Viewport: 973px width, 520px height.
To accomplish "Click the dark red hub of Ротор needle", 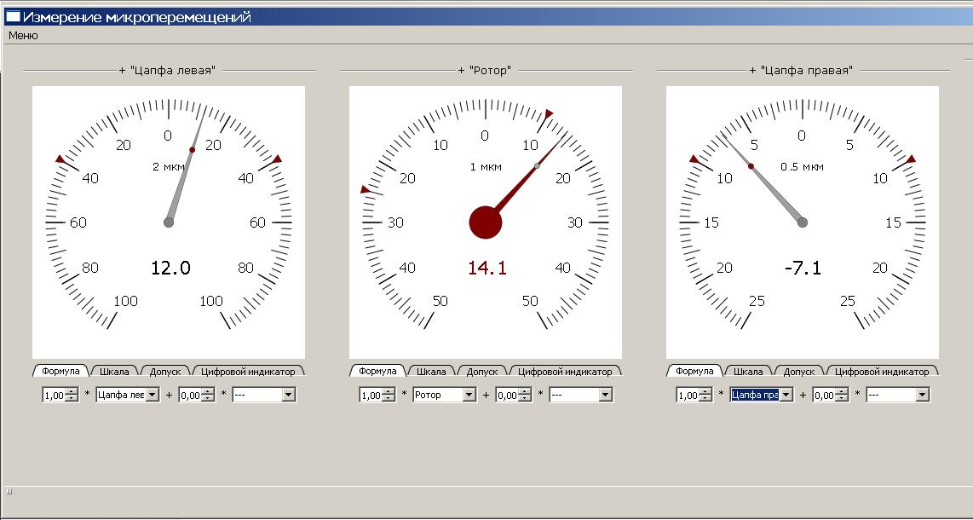I will tap(486, 222).
